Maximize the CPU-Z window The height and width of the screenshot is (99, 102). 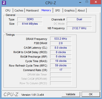coord(87,2)
